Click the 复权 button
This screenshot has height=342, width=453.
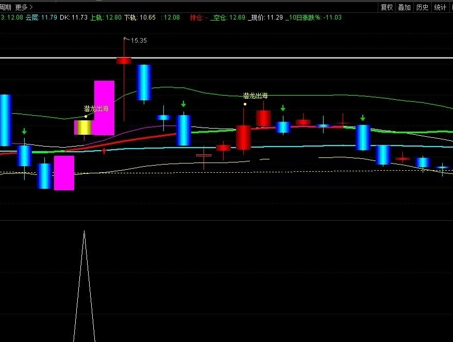pyautogui.click(x=387, y=8)
